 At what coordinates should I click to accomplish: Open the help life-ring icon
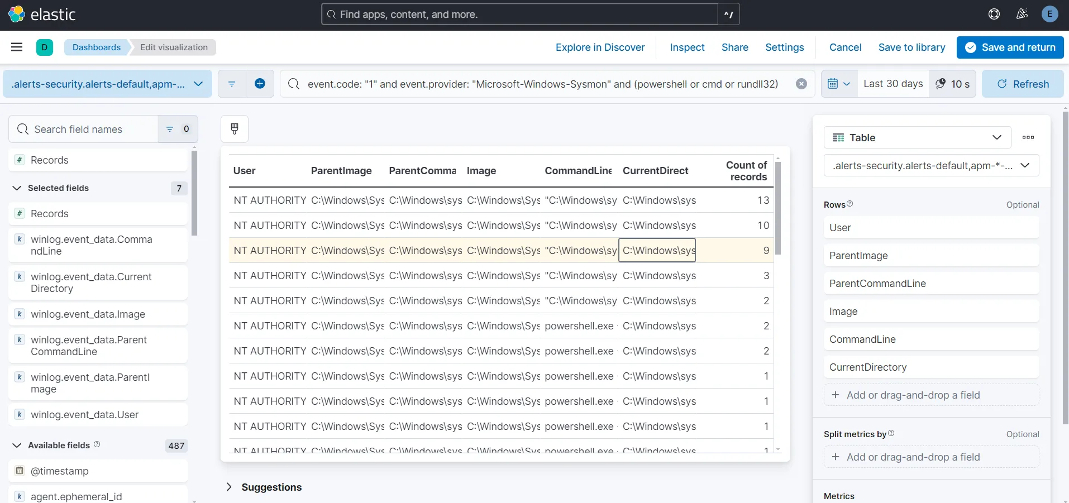click(x=994, y=14)
